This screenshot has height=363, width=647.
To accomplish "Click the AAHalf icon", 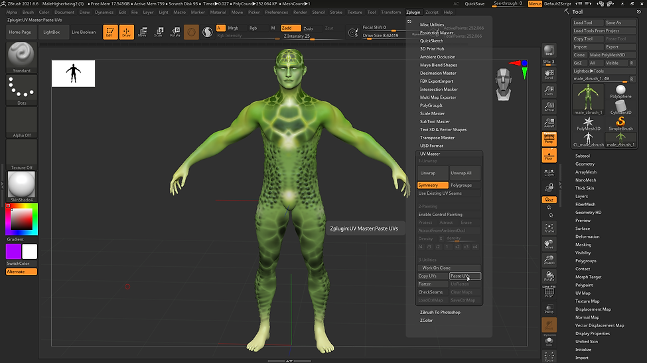I will pos(549,123).
